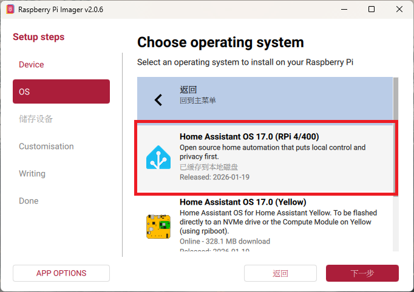Select Home Assistant OS 17.0 (RPi 4/400) title
The width and height of the screenshot is (414, 292).
point(249,136)
